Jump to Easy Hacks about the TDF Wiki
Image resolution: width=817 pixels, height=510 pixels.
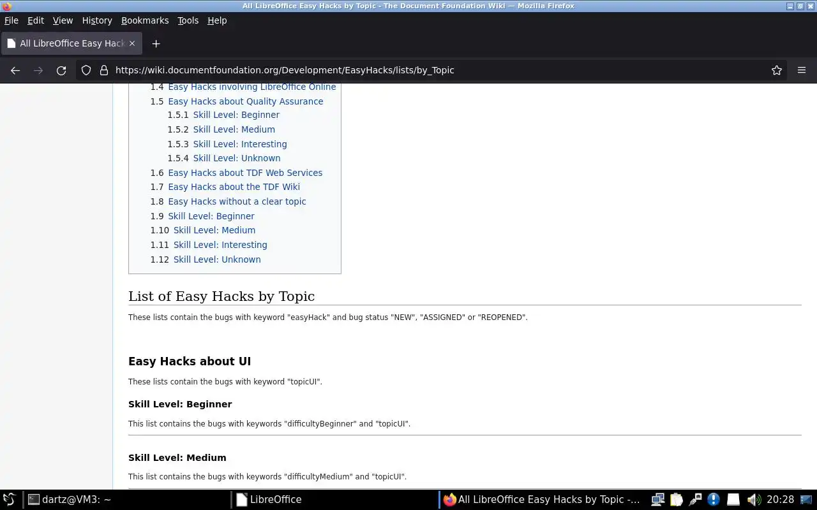pos(234,187)
